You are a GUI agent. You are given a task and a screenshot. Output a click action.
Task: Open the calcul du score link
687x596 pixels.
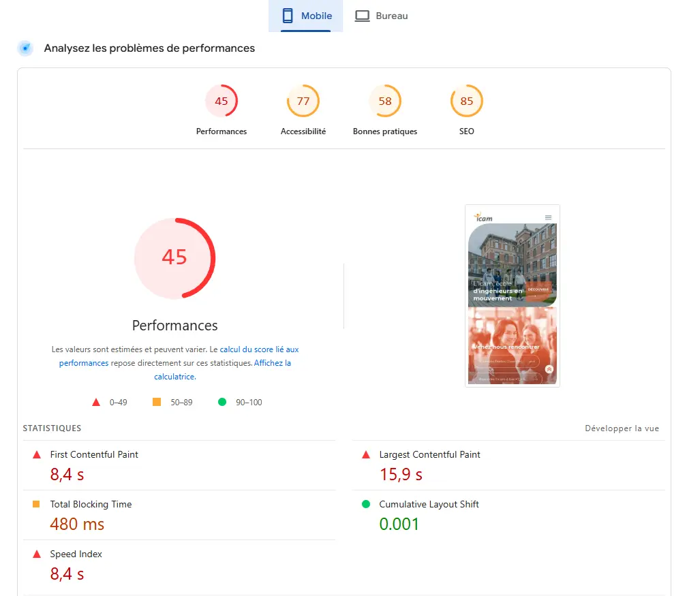[259, 349]
